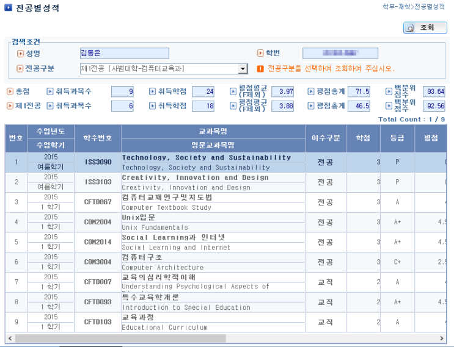The width and height of the screenshot is (454, 347).
Task: Click the orange arrow icon next to 전공구분
Action: (x=20, y=69)
